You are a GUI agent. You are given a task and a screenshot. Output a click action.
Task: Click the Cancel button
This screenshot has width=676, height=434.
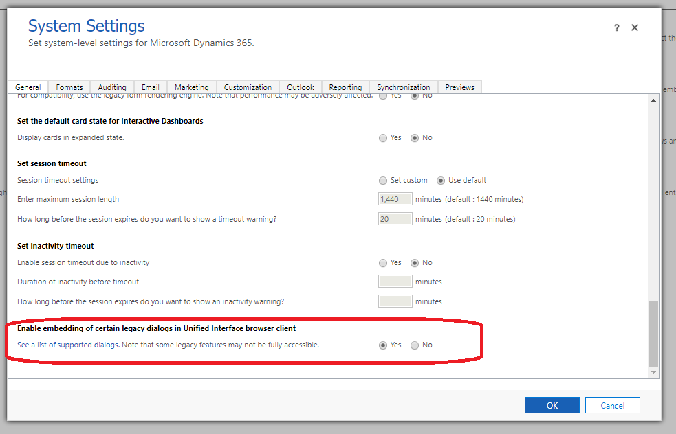tap(612, 404)
